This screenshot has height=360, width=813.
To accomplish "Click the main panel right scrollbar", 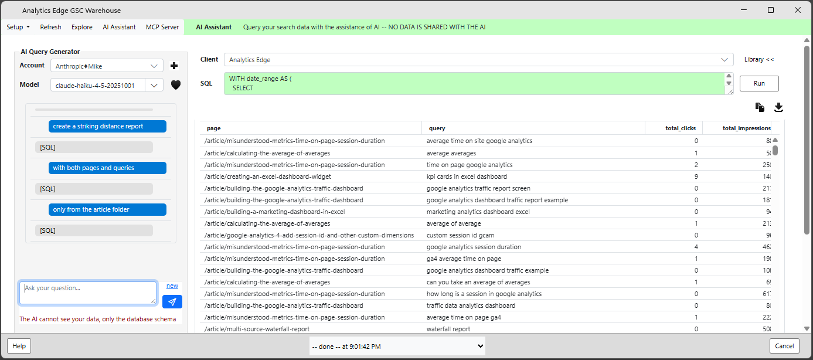I will coord(807,141).
